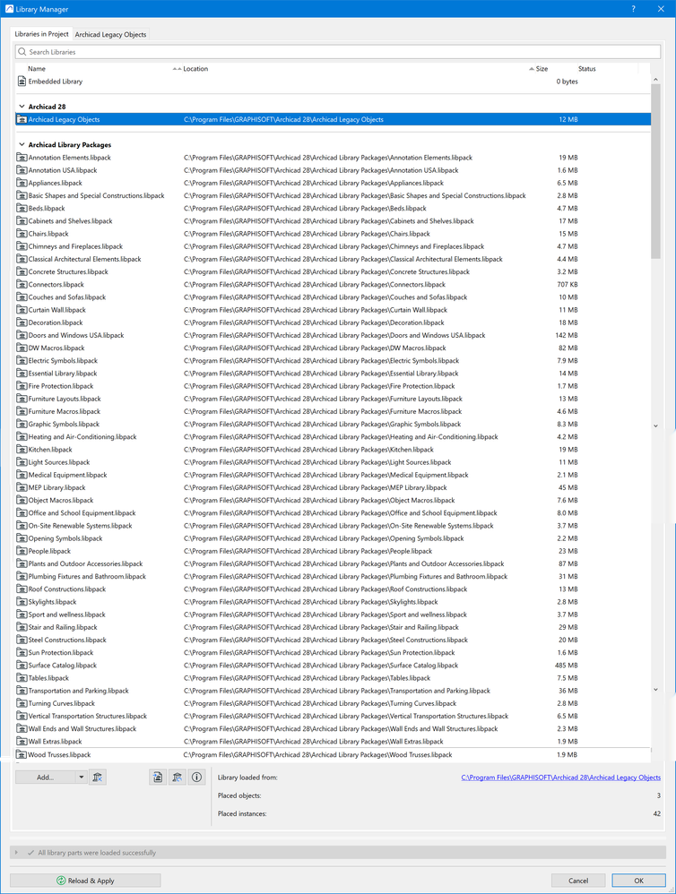
Task: Select Electric Symbols.libpack
Action: pos(334,360)
